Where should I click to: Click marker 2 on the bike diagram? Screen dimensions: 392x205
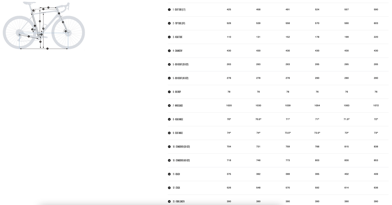tap(43, 9)
